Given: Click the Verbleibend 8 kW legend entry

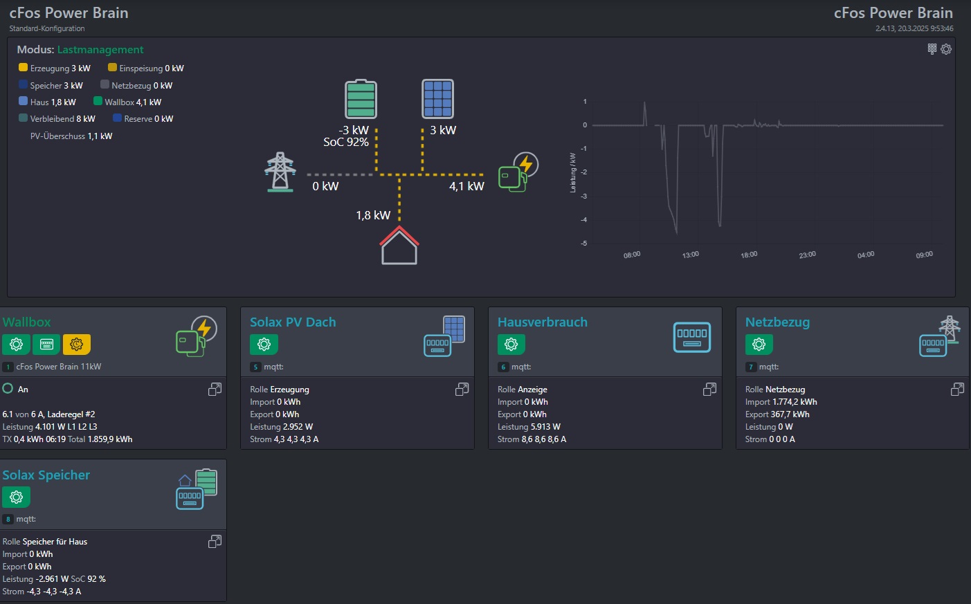Looking at the screenshot, I should tap(57, 119).
